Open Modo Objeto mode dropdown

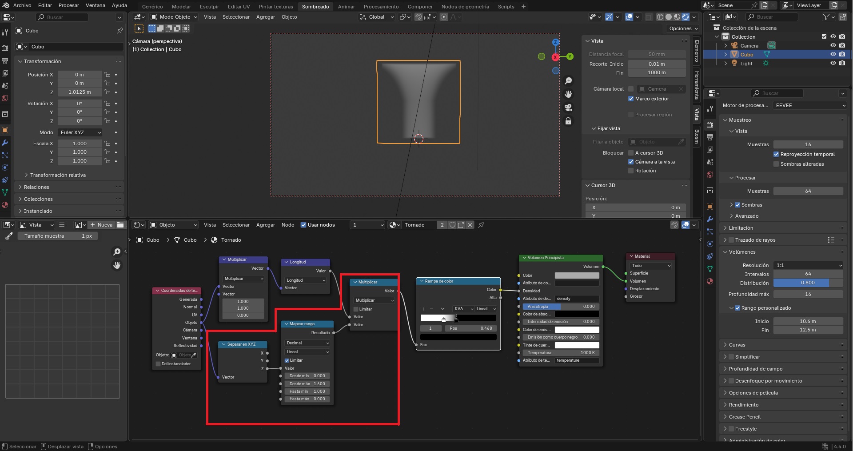(174, 17)
